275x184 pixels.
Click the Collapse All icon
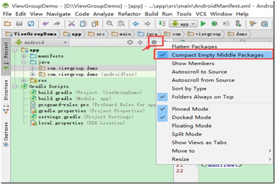[x=140, y=42]
